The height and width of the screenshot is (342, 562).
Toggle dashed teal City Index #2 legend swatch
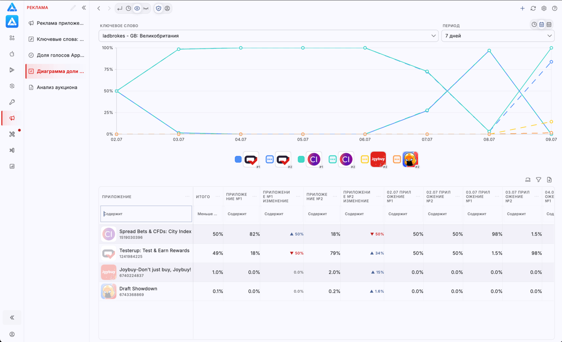(333, 159)
